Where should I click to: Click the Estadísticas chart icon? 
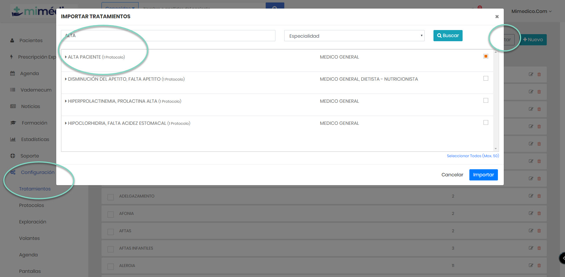13,139
